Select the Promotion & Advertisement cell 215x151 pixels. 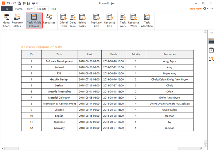[59, 104]
